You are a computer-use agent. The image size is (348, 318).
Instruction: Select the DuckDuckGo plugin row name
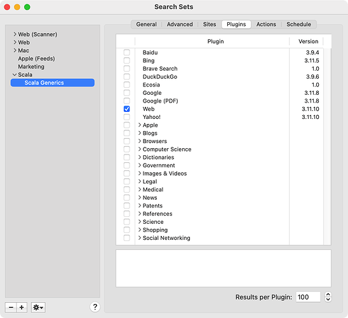tap(160, 77)
